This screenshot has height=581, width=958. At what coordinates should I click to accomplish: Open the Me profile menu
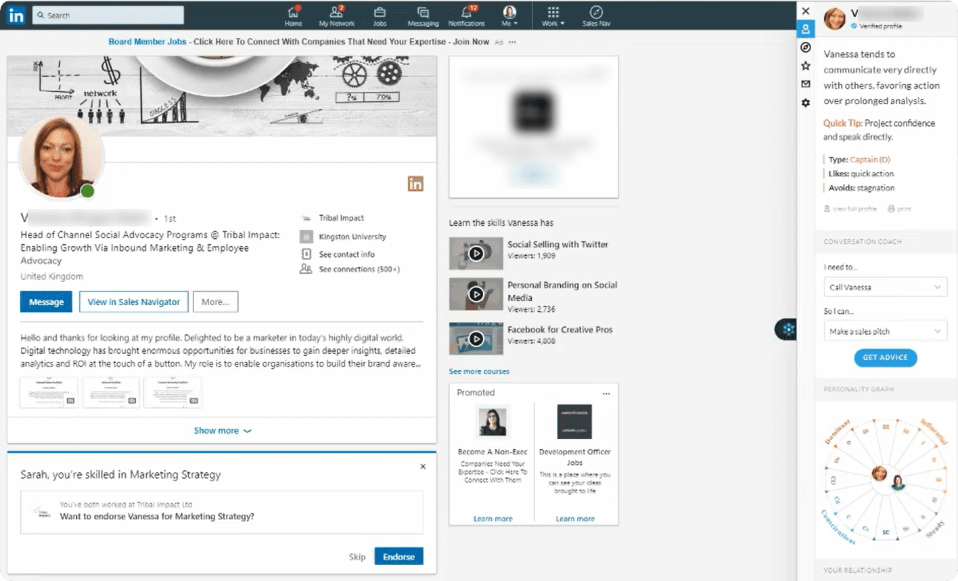pyautogui.click(x=509, y=16)
